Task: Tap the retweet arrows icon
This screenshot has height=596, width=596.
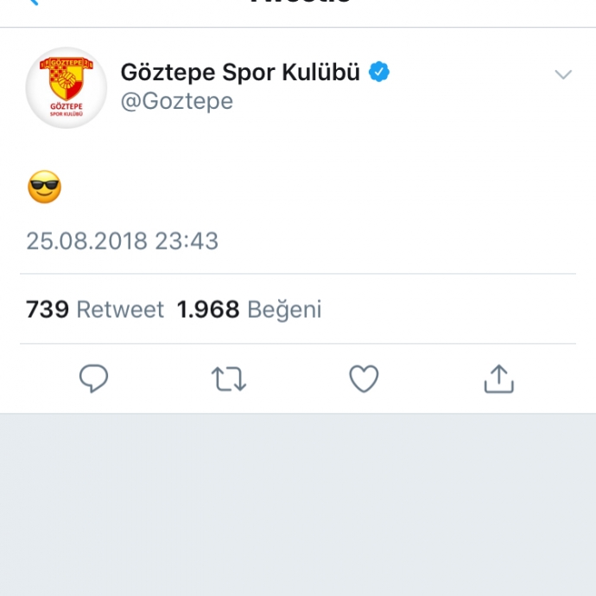Action: [229, 378]
